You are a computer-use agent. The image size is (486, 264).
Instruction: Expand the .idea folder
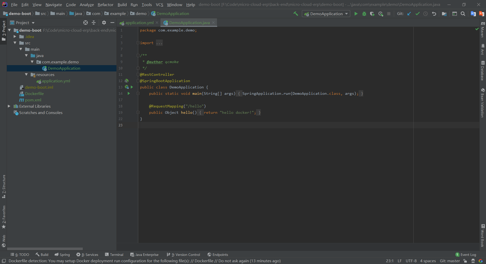point(15,36)
